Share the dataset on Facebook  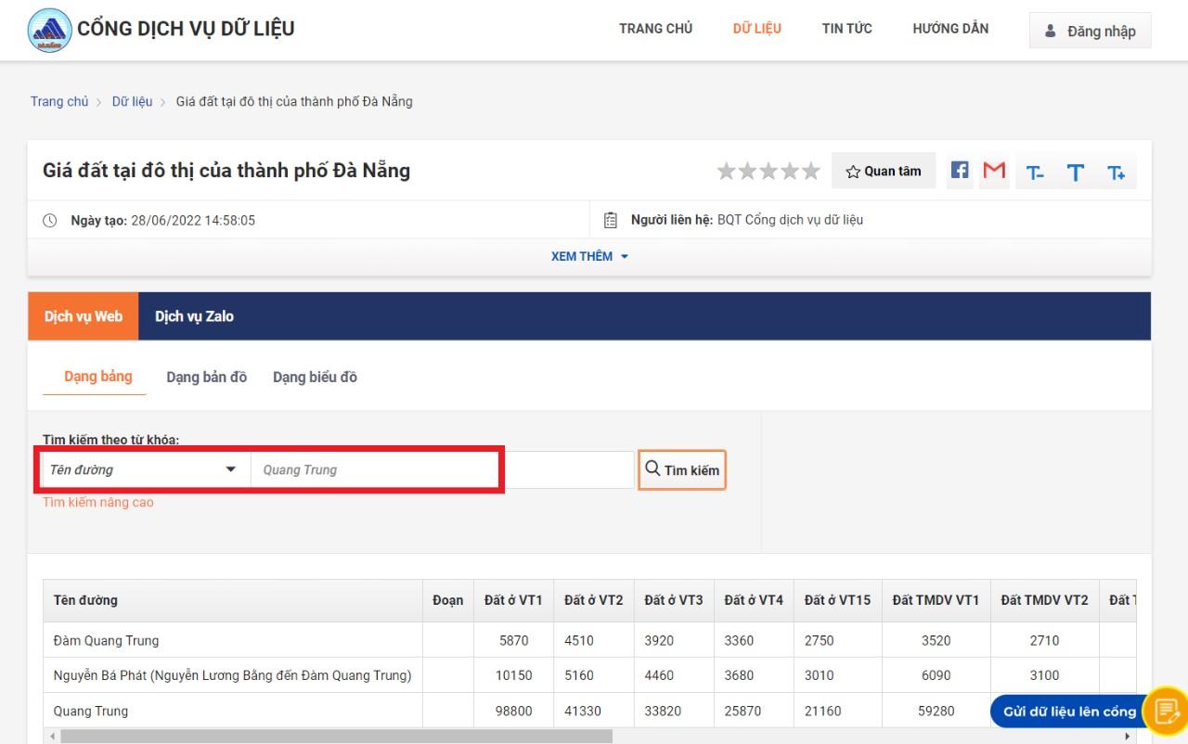pos(960,171)
